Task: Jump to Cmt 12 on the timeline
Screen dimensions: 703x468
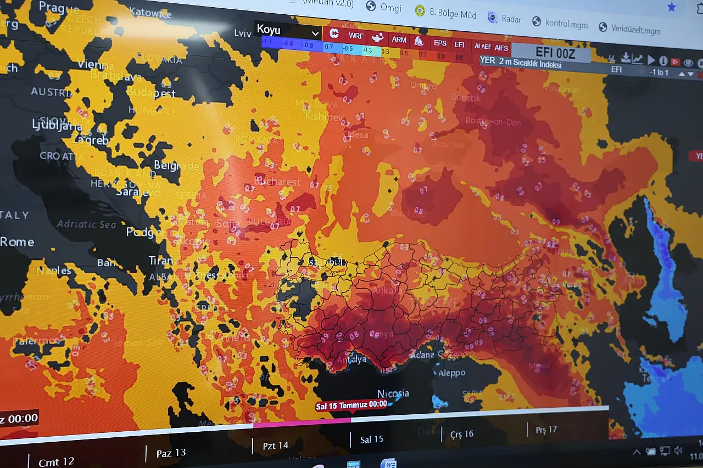Action: click(57, 462)
